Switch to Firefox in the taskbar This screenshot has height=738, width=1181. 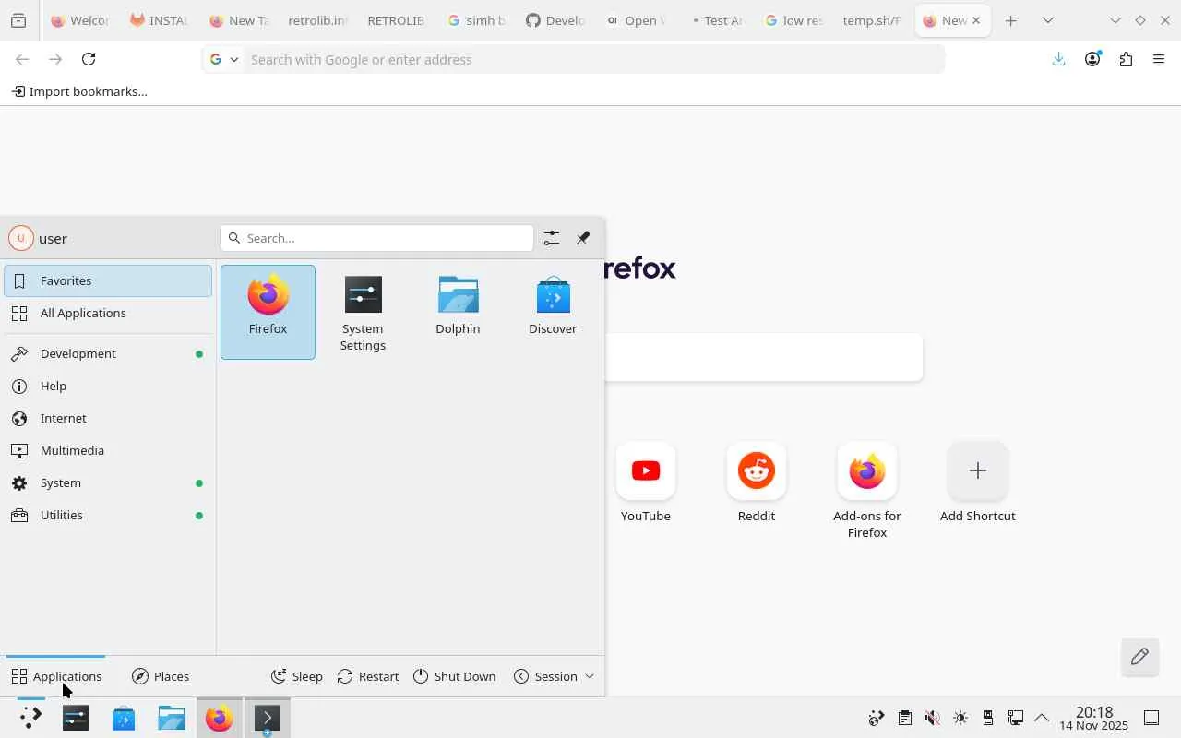click(220, 718)
